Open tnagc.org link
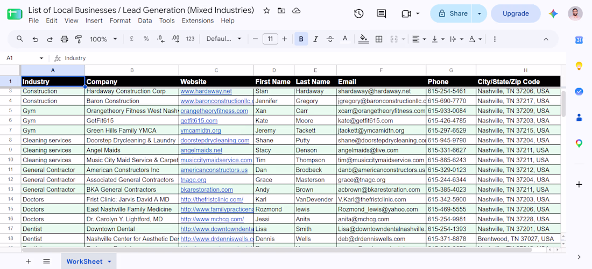This screenshot has height=269, width=592. (193, 179)
